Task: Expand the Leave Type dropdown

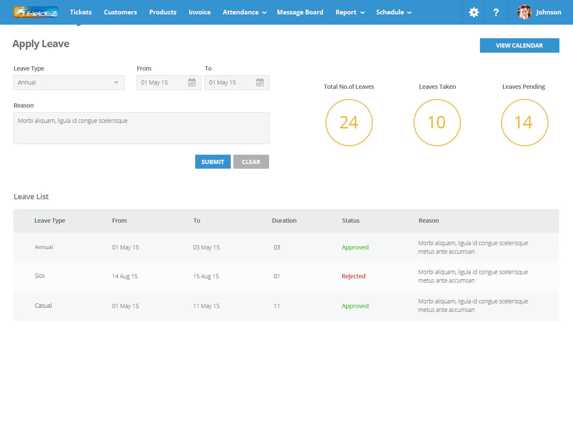Action: [69, 82]
